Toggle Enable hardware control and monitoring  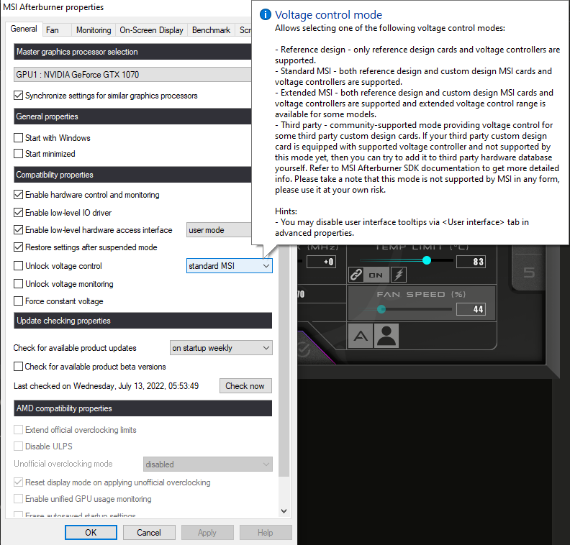18,195
